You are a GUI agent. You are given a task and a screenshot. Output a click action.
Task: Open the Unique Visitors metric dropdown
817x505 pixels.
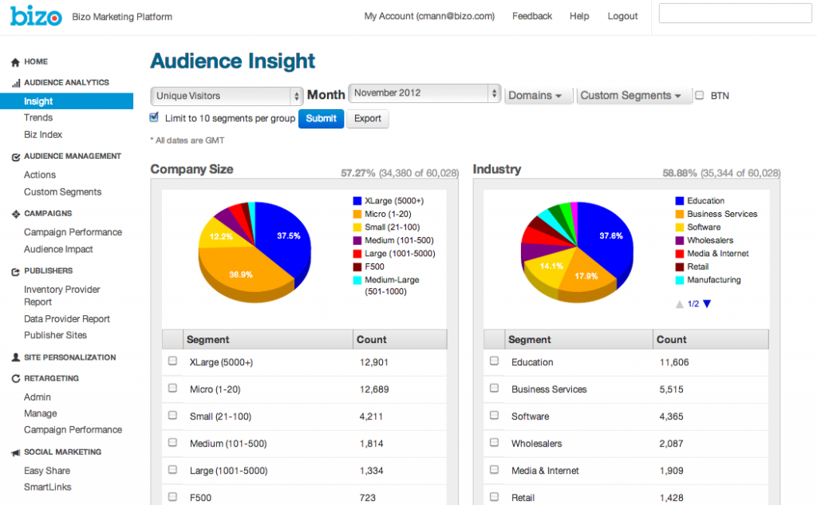(x=227, y=96)
